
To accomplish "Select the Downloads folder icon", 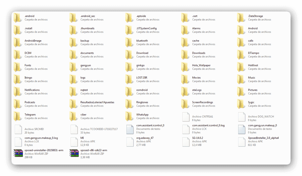I will click(x=185, y=55).
